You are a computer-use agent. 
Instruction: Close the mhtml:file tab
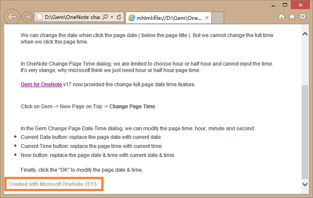[207, 18]
